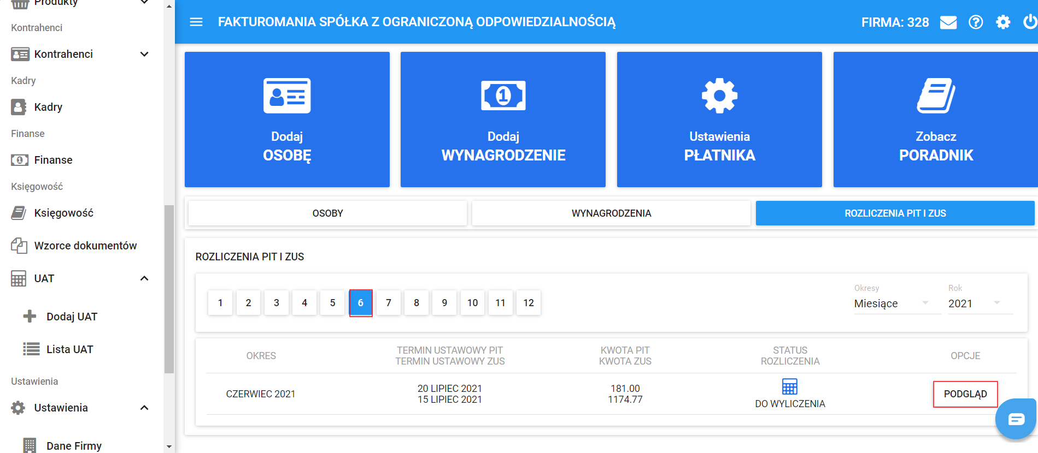The image size is (1038, 453).
Task: Click the sidebar scroll down arrow
Action: [x=169, y=446]
